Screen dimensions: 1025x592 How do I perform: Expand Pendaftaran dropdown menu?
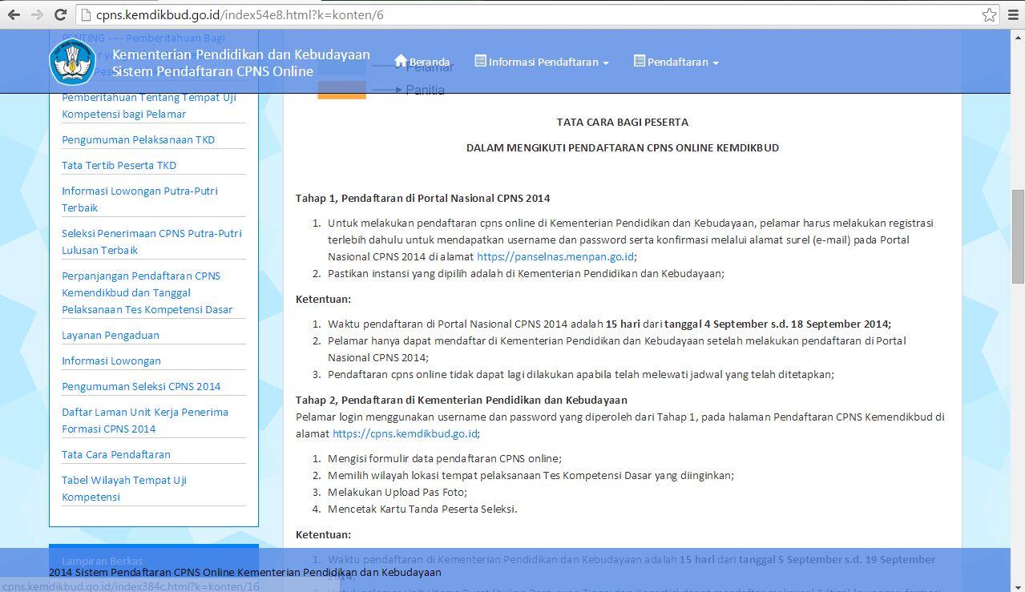[x=676, y=62]
